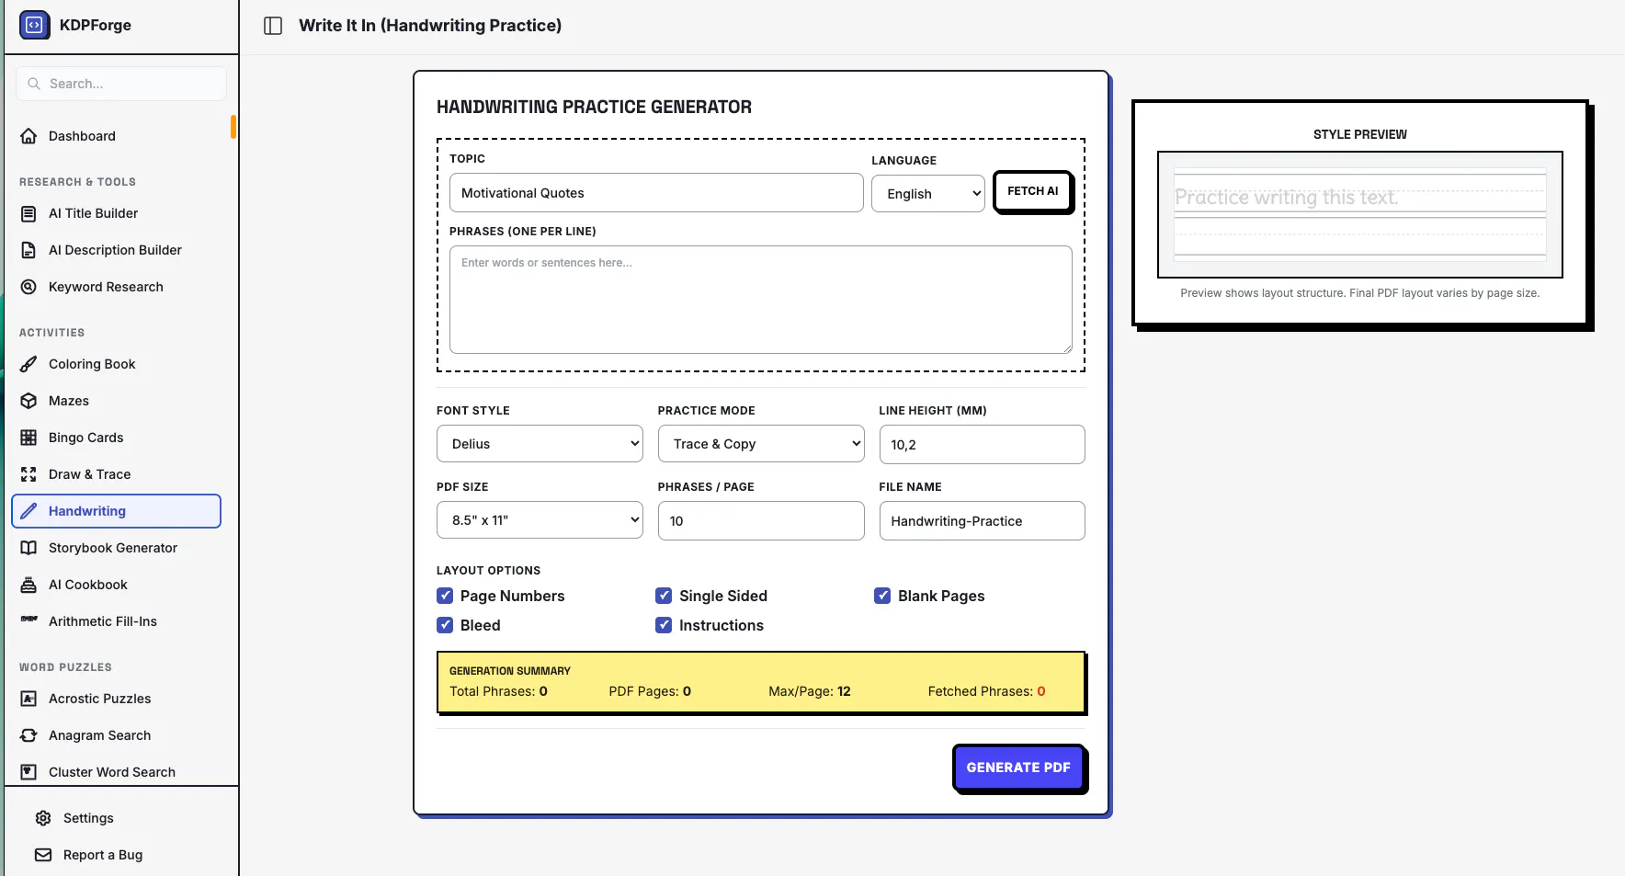Click the Phrases text area

[x=761, y=300]
